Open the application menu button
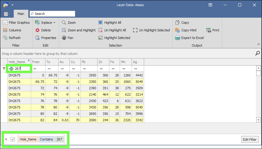 pyautogui.click(x=7, y=14)
